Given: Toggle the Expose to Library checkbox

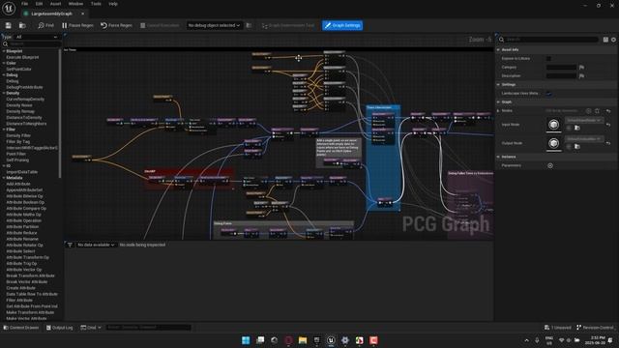Looking at the screenshot, I should coord(548,58).
